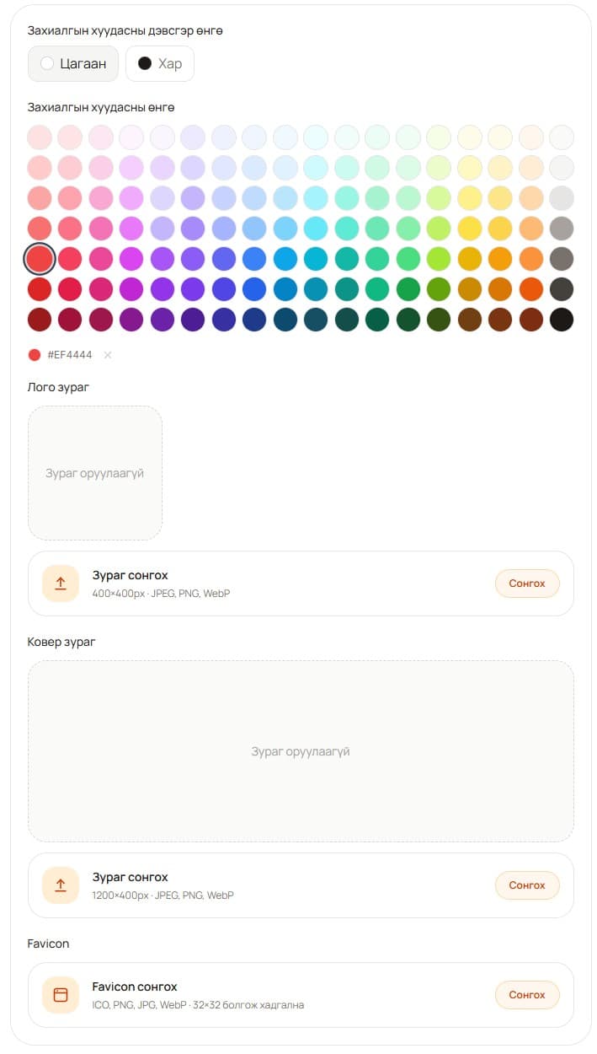Click the upload arrow icon for logo image
597x1054 pixels.
[61, 583]
